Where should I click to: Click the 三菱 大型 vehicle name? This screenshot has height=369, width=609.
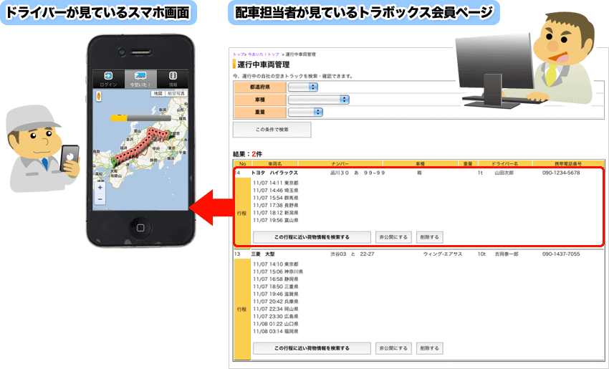coord(263,254)
